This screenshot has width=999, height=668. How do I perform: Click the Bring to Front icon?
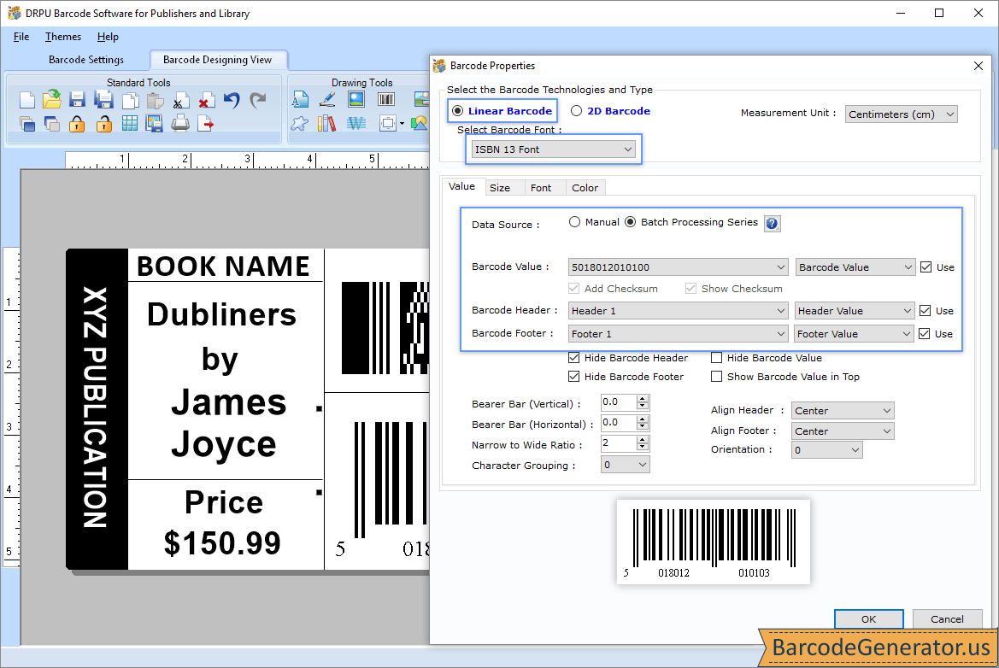[27, 124]
